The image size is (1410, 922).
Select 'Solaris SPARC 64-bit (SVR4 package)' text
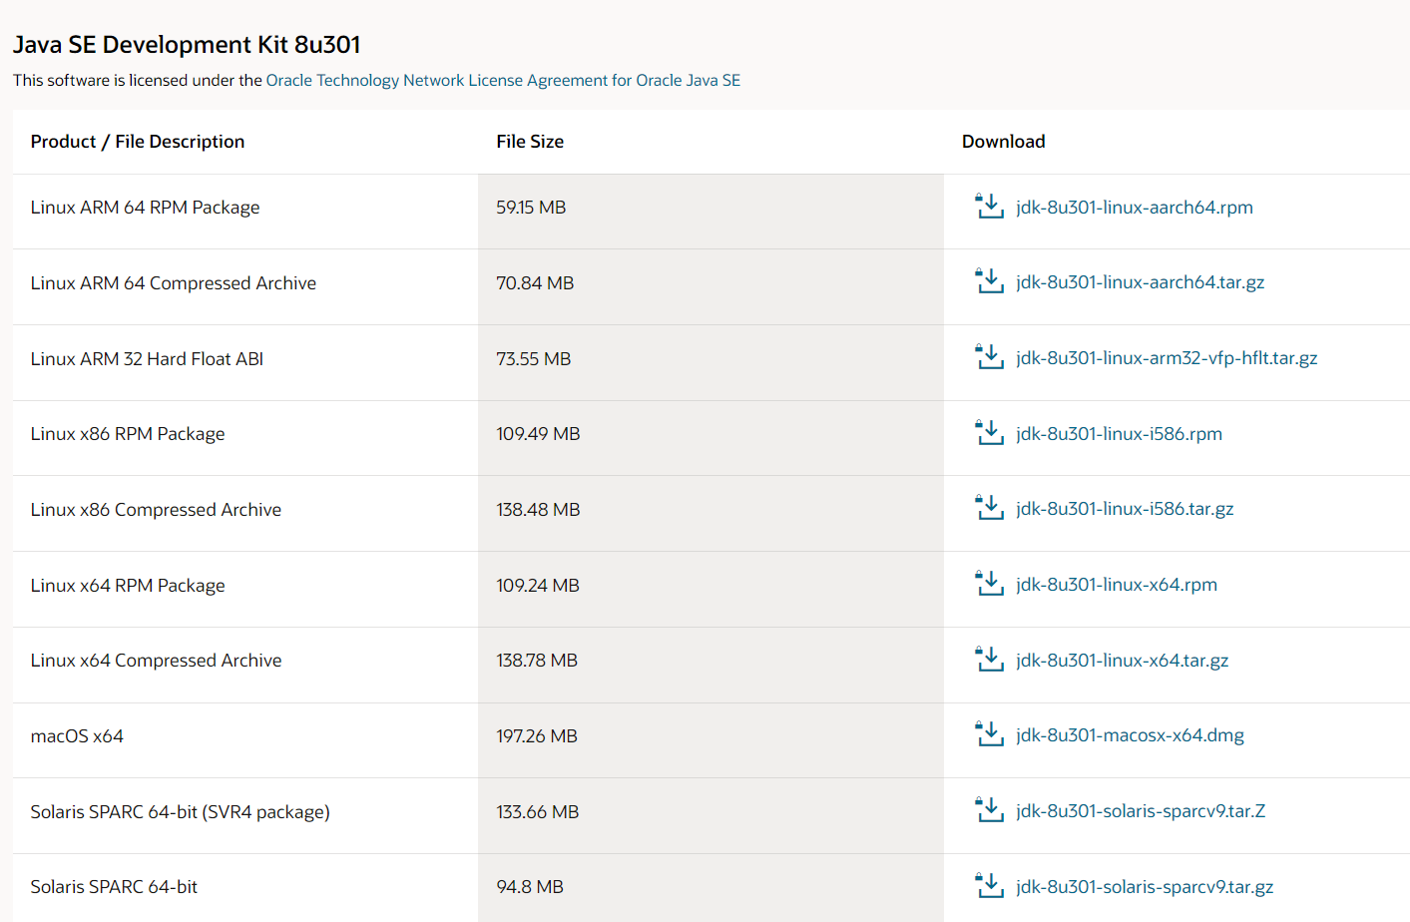pyautogui.click(x=180, y=812)
